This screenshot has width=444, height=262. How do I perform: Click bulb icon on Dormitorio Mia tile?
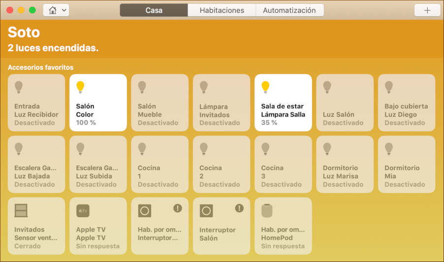coord(389,148)
